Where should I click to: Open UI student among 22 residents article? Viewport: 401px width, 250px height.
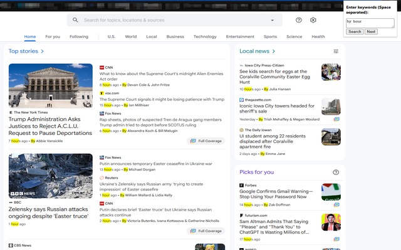(273, 141)
